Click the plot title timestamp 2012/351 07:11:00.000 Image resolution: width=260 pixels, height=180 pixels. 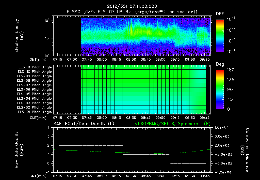132,6
